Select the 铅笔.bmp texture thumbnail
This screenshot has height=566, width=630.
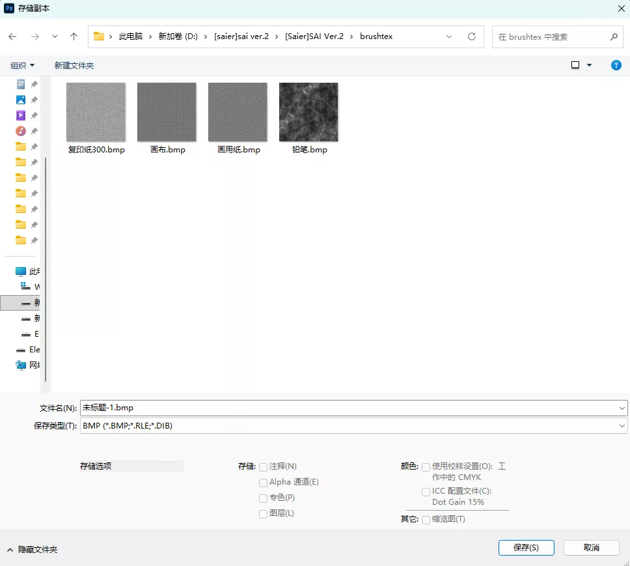click(x=308, y=112)
